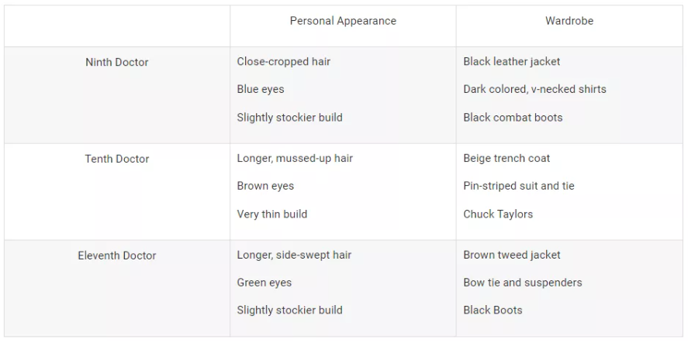Image resolution: width=688 pixels, height=343 pixels.
Task: Select the Eleventh Doctor row label
Action: pyautogui.click(x=116, y=256)
